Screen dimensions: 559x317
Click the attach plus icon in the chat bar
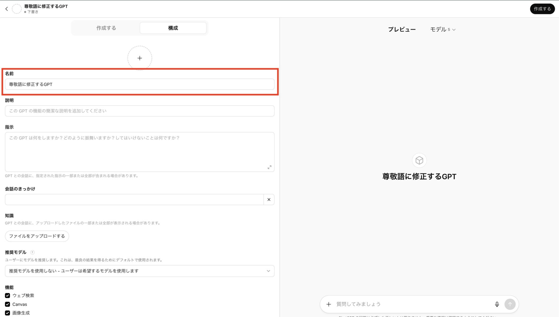pos(329,304)
